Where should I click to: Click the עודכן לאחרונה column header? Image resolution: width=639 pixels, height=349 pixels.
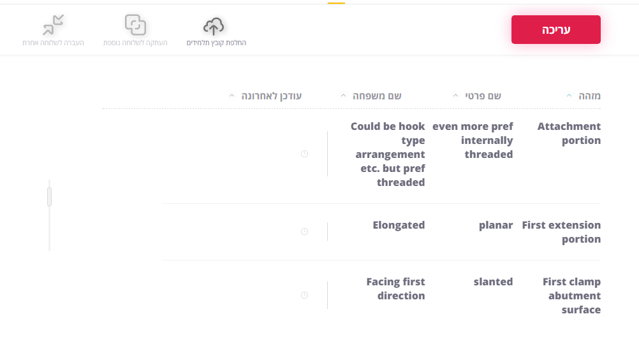271,96
